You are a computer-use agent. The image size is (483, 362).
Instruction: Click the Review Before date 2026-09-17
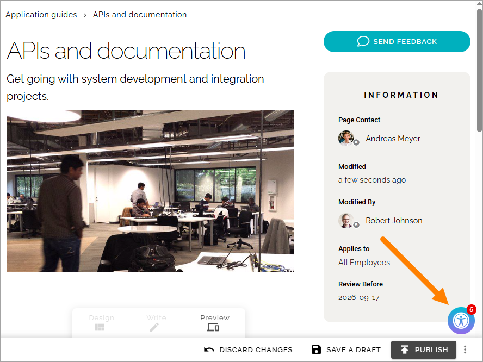point(358,298)
